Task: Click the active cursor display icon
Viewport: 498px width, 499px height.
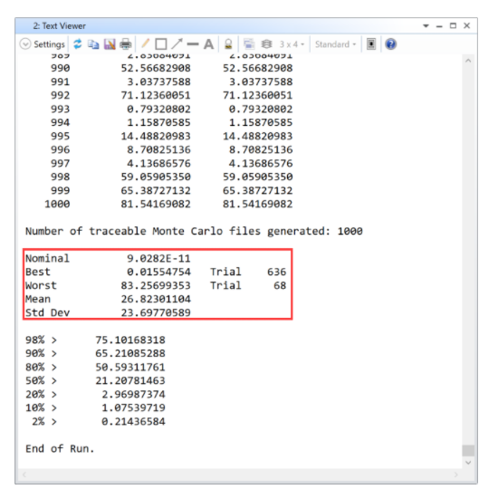Action: click(x=371, y=43)
